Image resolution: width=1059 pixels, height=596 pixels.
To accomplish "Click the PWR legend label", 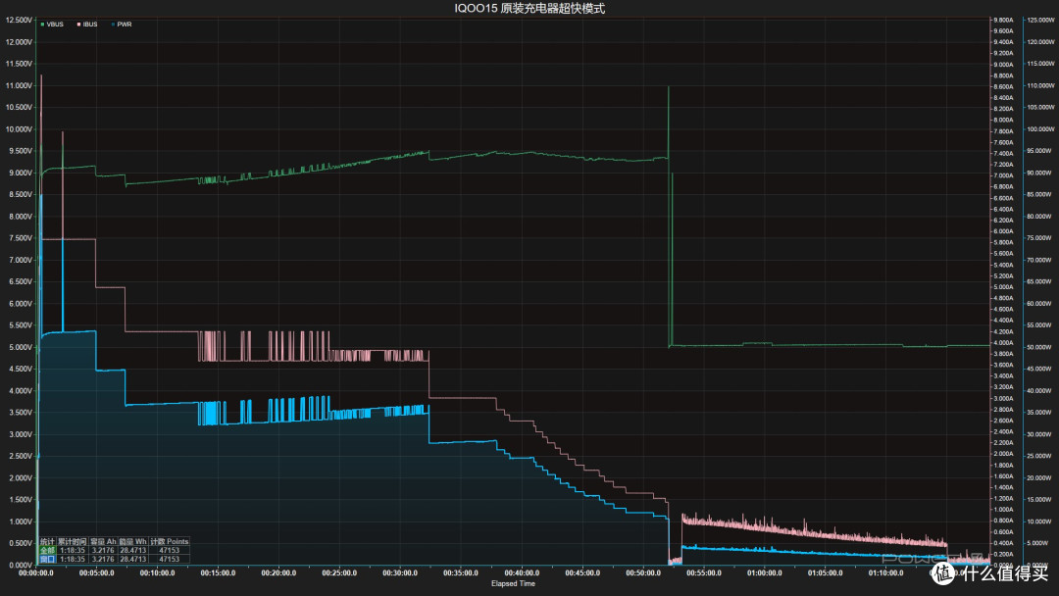I will point(125,25).
